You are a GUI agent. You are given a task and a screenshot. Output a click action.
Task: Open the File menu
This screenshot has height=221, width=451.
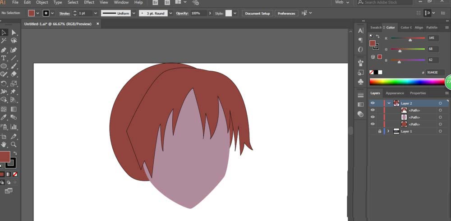(15, 2)
